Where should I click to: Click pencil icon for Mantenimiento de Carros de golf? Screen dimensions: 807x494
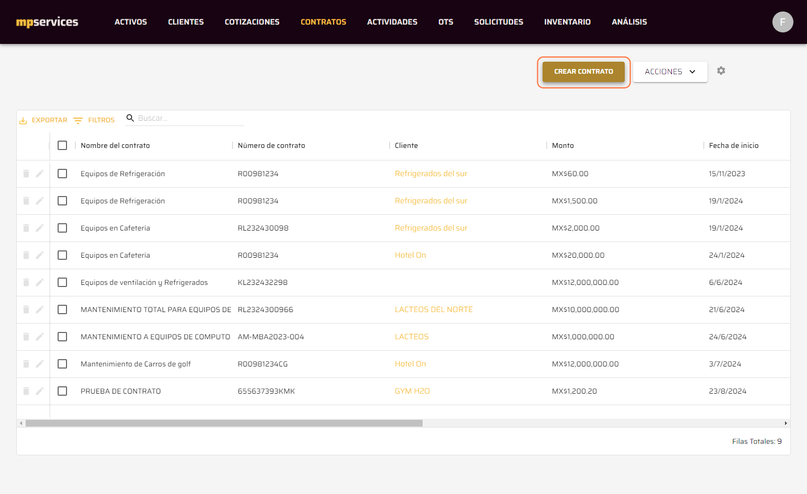point(40,364)
